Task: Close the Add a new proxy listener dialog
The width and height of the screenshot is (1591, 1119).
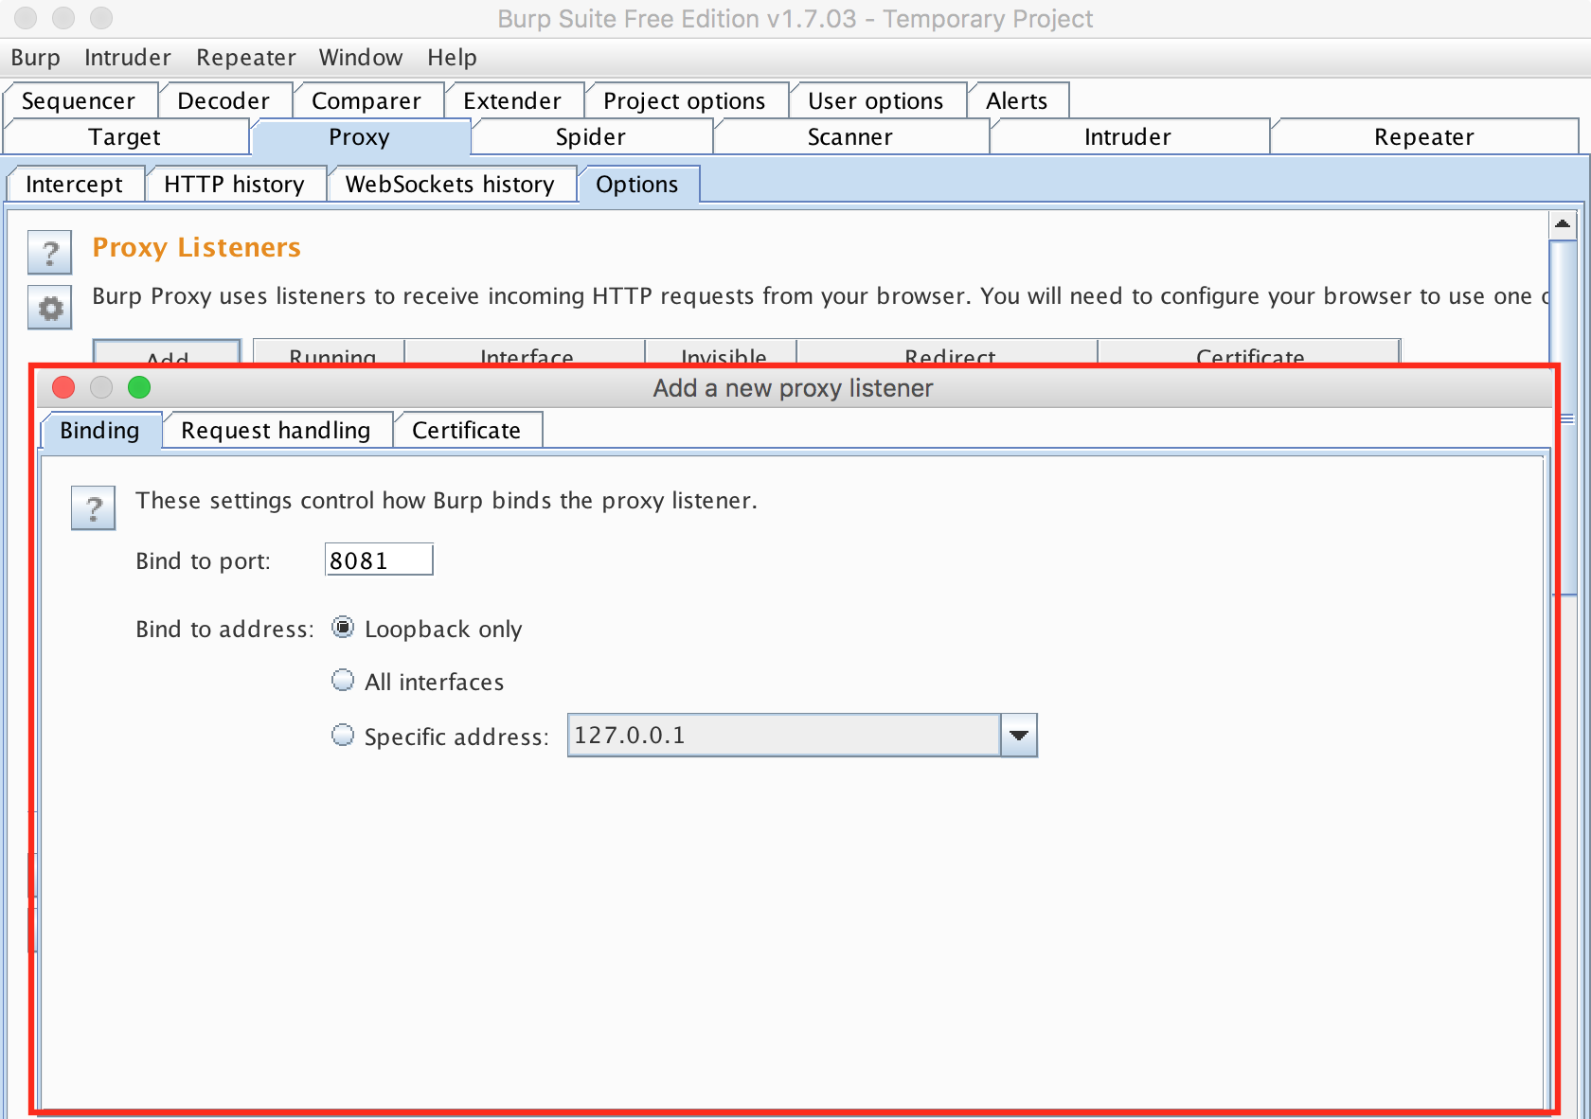Action: pyautogui.click(x=63, y=387)
